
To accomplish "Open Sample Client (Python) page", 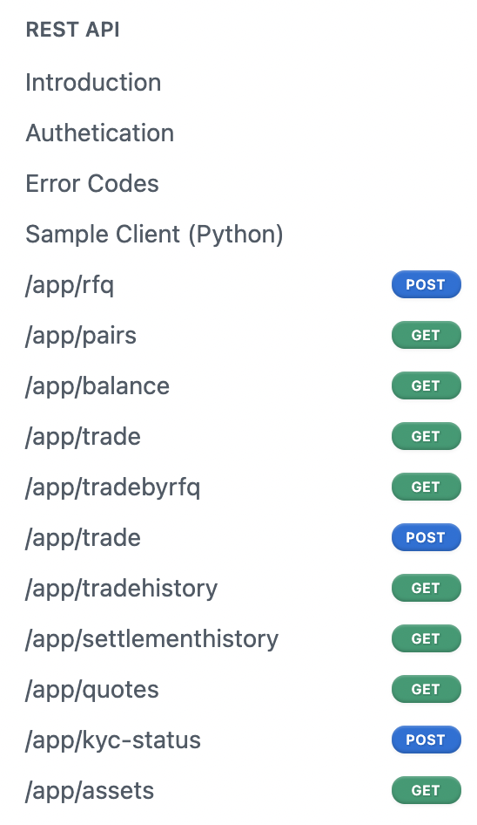I will (x=154, y=234).
